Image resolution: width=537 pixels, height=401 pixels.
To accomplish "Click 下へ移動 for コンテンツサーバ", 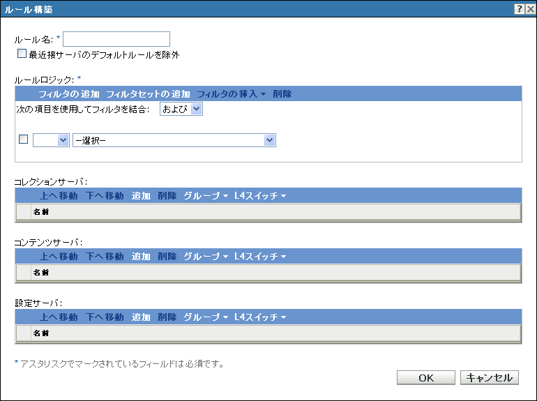I will tap(105, 256).
